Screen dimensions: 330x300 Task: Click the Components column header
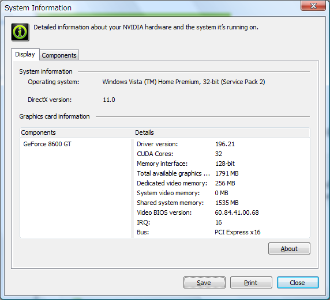click(x=76, y=132)
